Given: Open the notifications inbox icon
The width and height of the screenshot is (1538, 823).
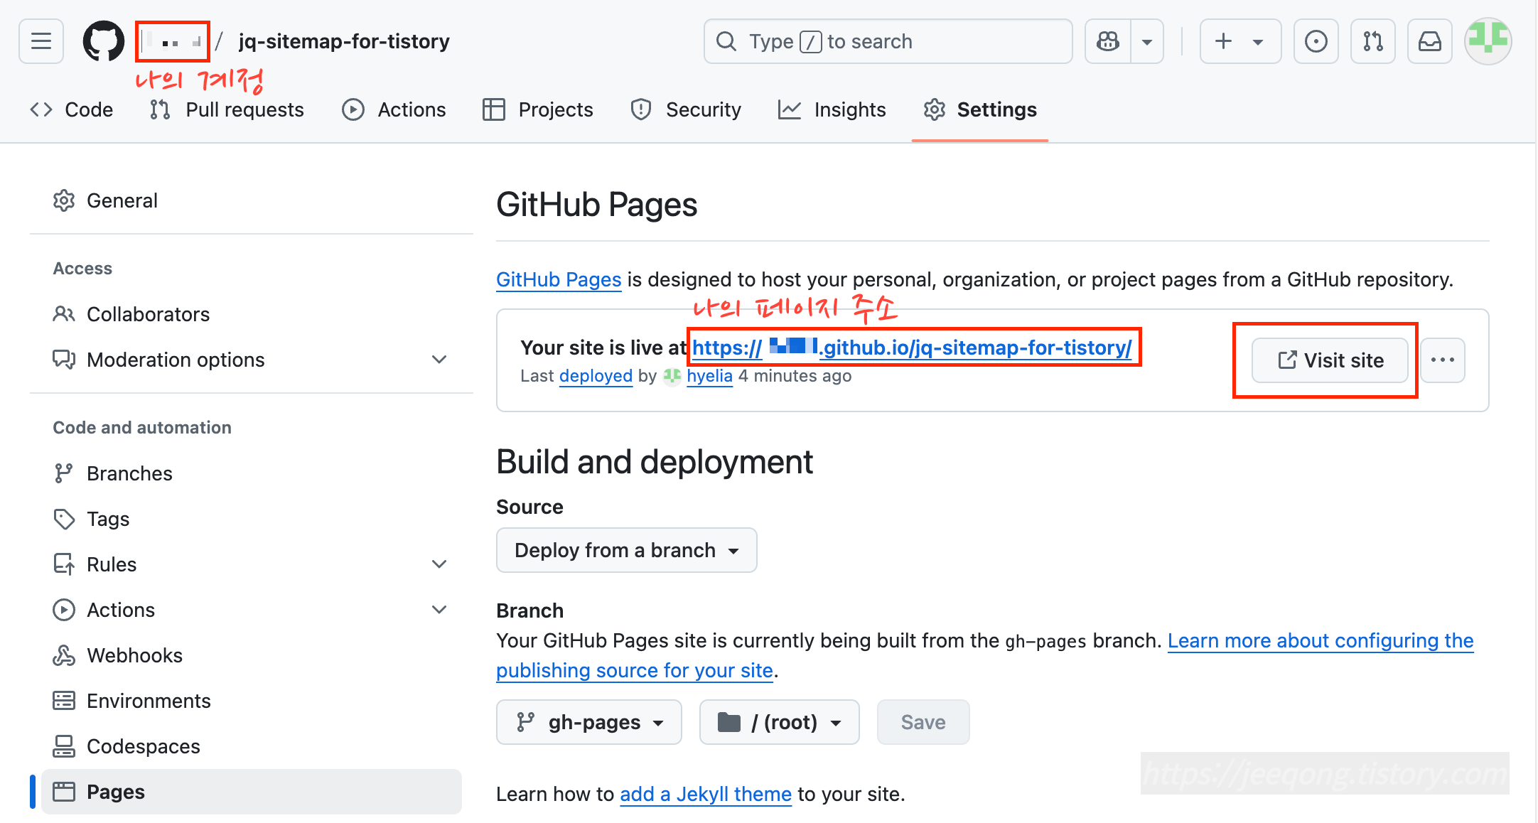Looking at the screenshot, I should tap(1429, 41).
